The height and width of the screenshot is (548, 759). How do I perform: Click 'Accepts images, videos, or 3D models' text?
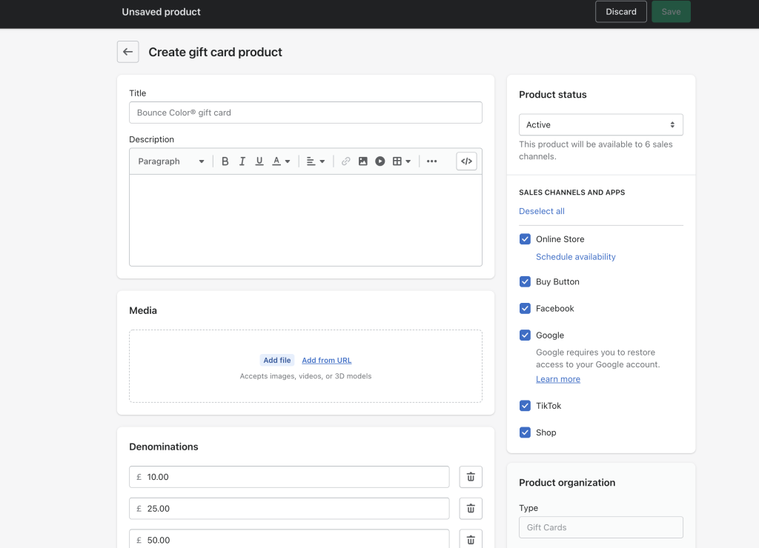point(305,376)
